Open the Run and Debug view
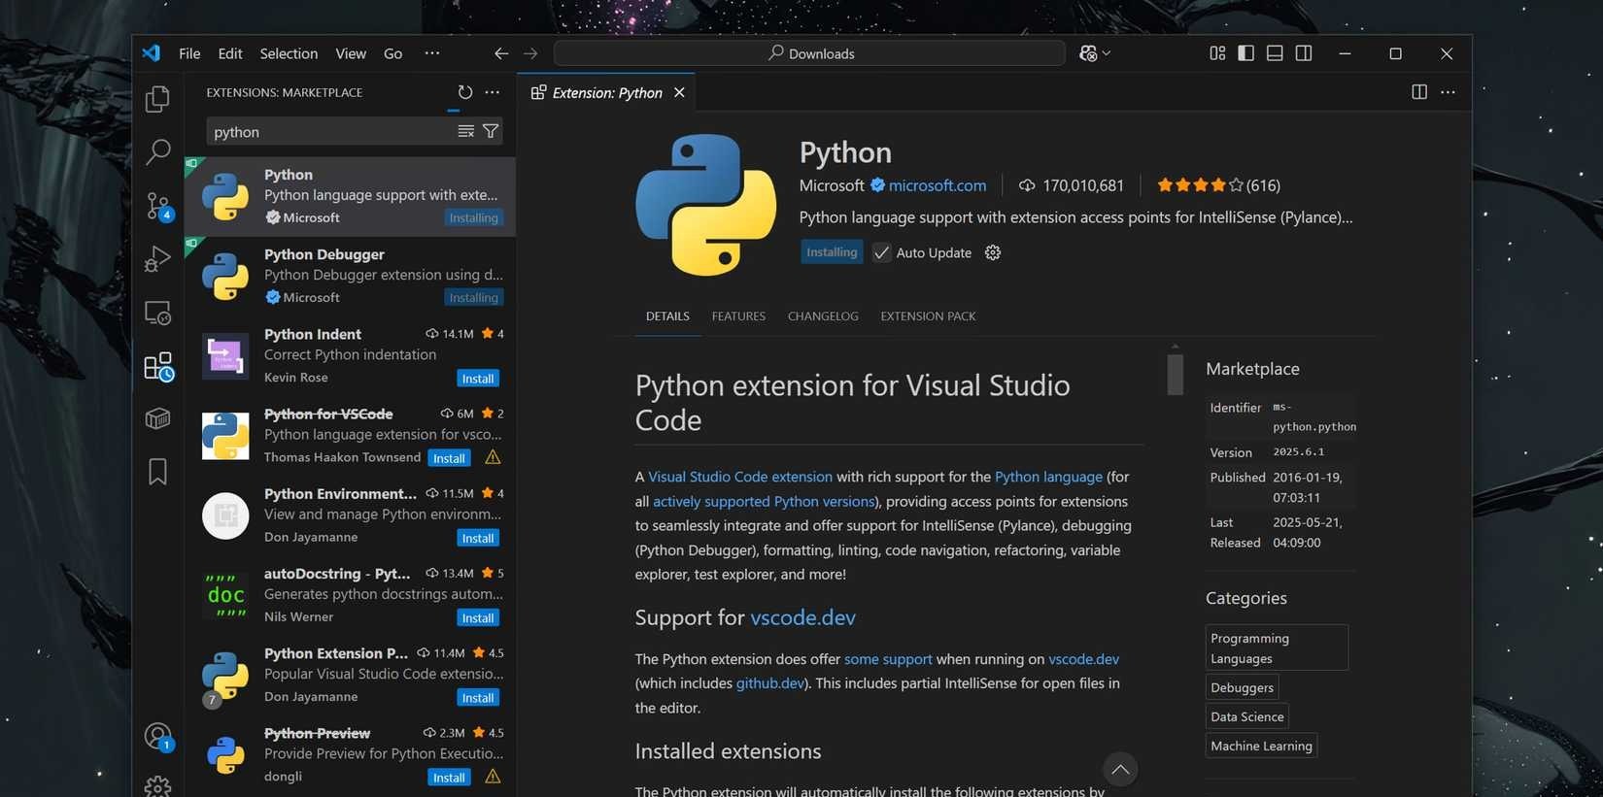 [157, 258]
